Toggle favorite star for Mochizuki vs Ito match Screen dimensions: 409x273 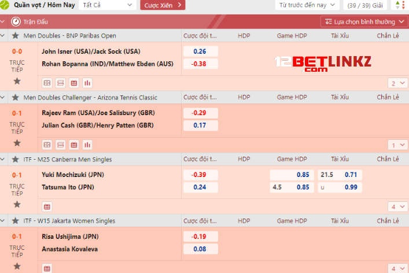17,204
